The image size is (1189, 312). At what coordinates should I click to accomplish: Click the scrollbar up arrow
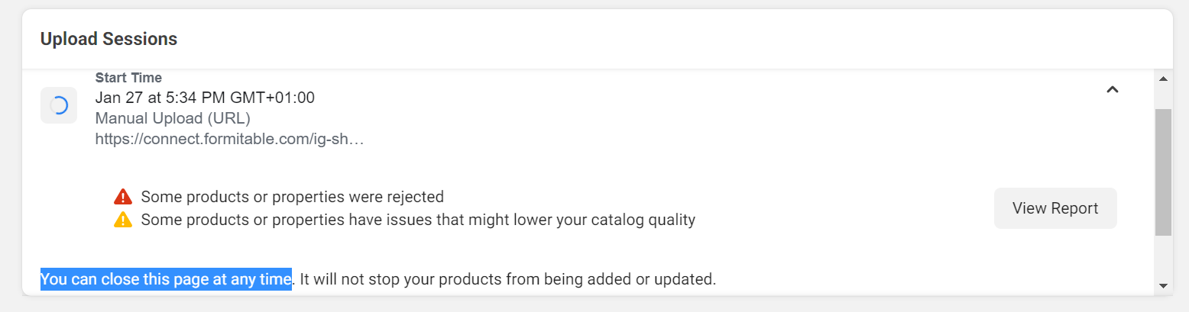click(x=1163, y=79)
